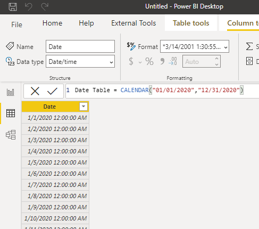
Task: Click the Summarization sigma icon
Action: [249, 46]
